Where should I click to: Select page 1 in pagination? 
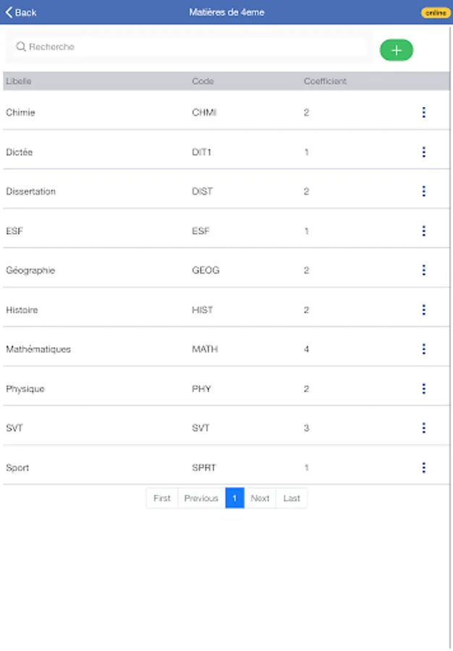234,498
